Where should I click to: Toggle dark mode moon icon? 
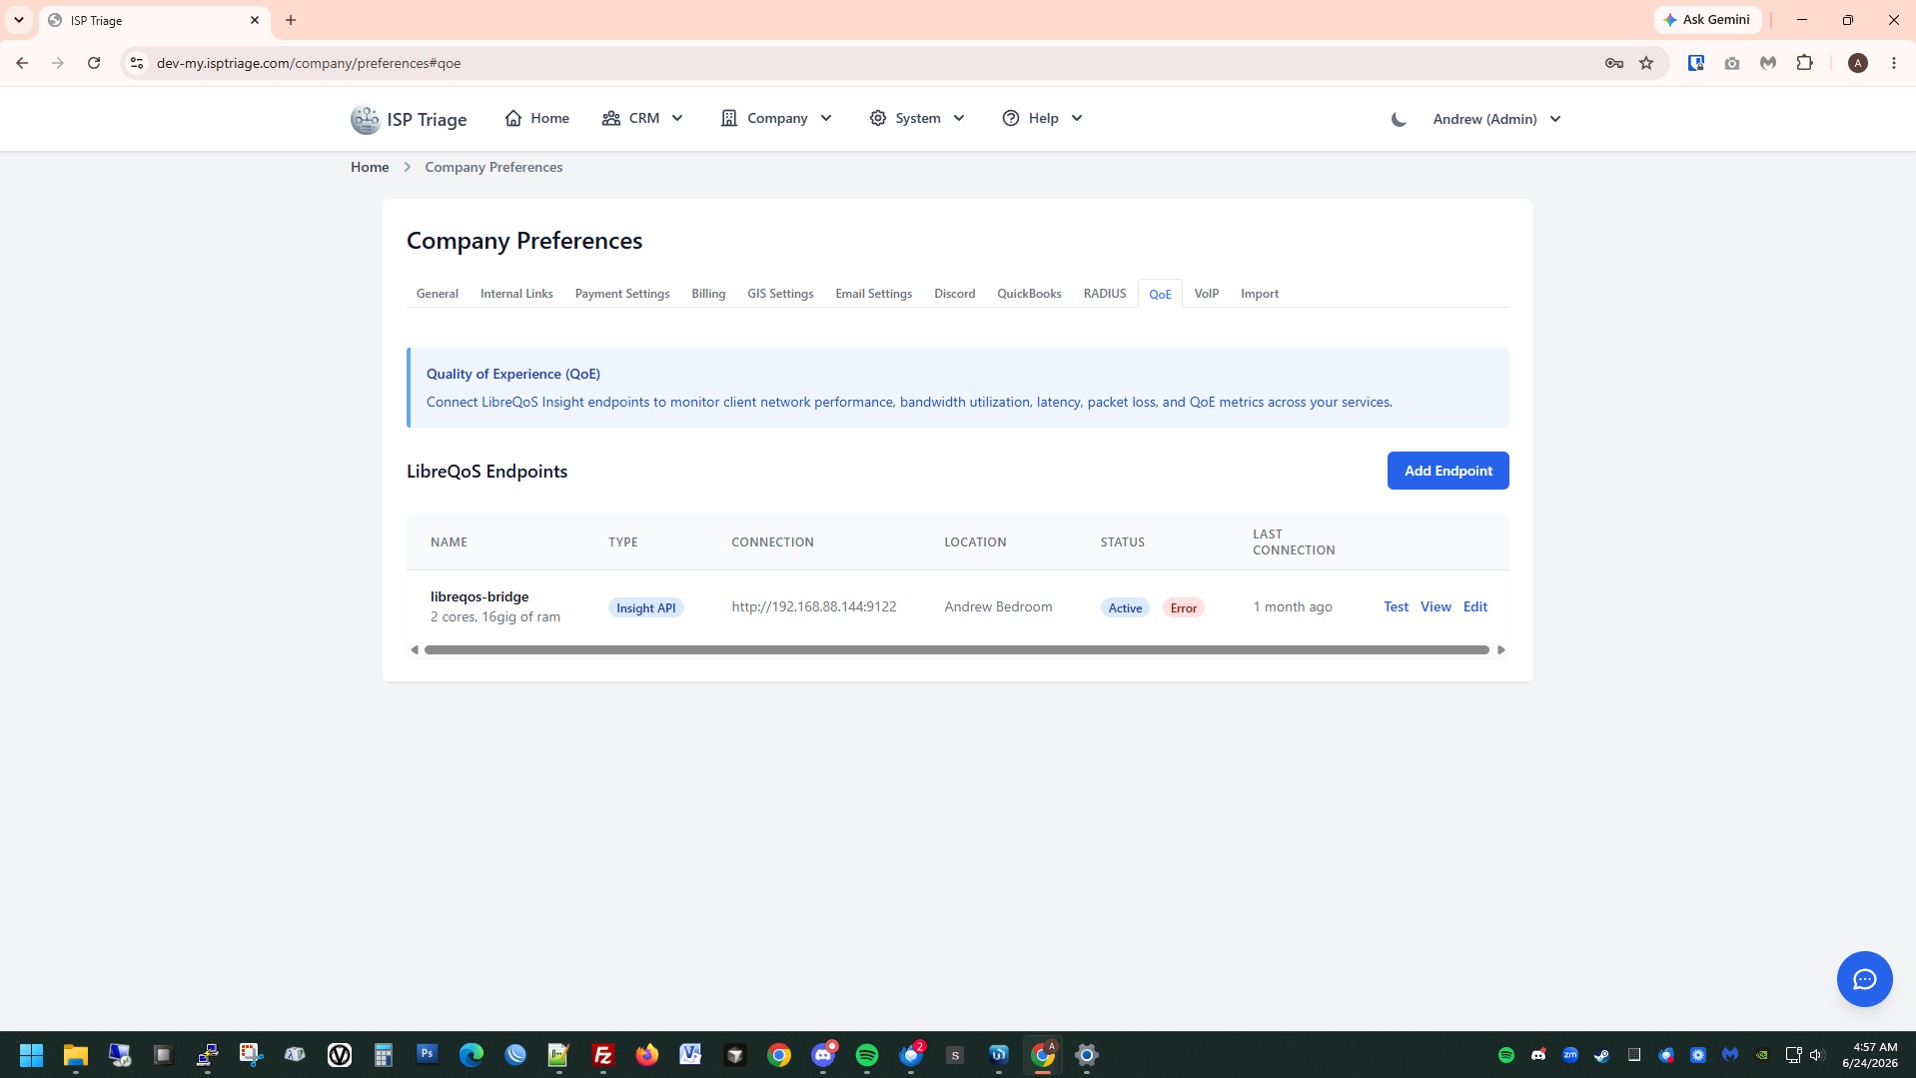(x=1399, y=119)
